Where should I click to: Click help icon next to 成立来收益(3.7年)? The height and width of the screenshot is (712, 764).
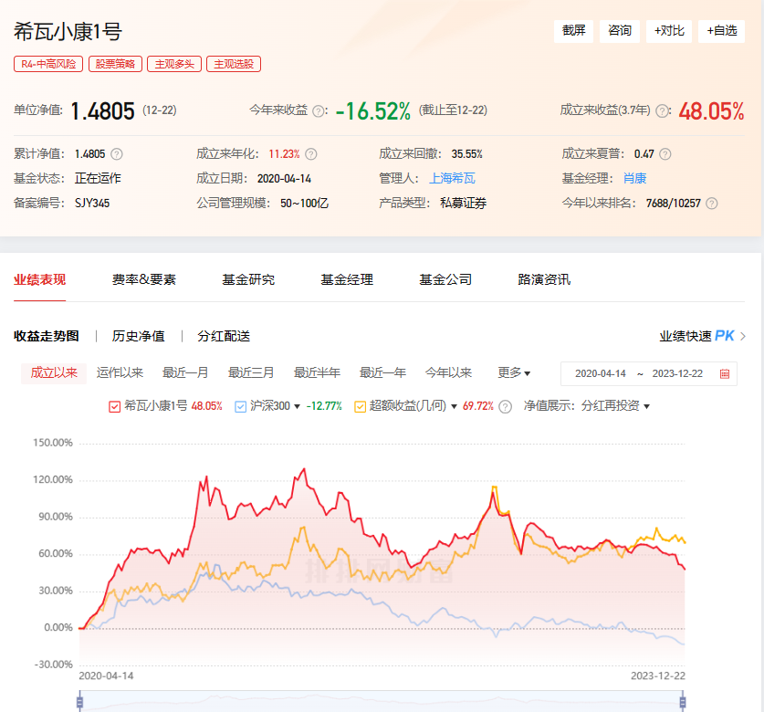[662, 111]
